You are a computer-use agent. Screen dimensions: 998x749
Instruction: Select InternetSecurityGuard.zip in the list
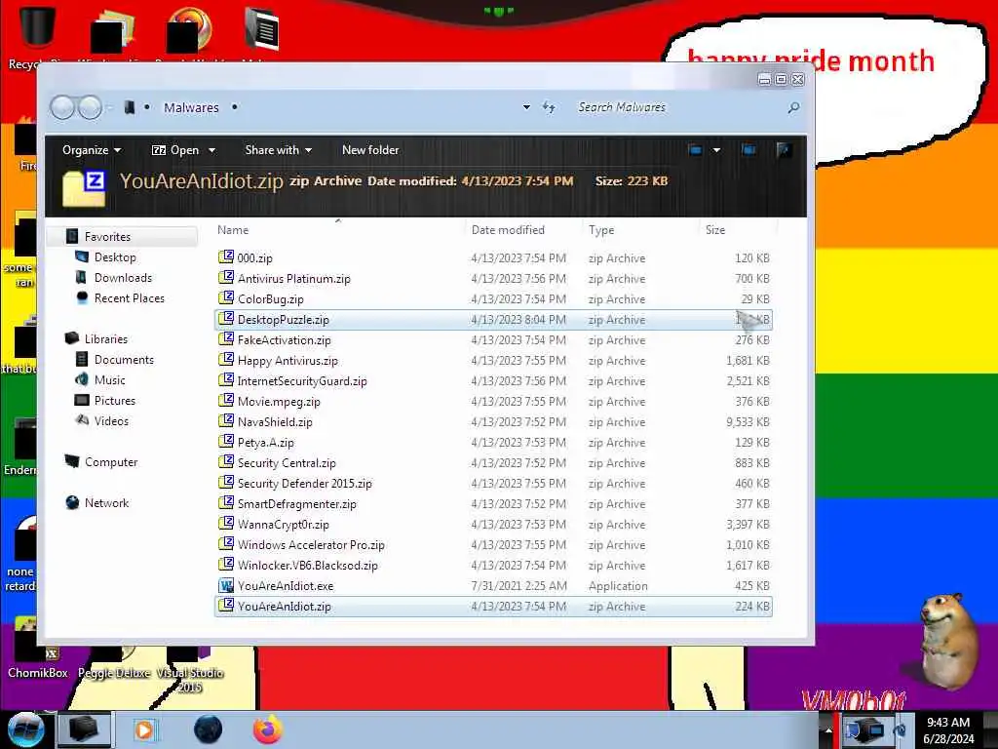coord(493,381)
